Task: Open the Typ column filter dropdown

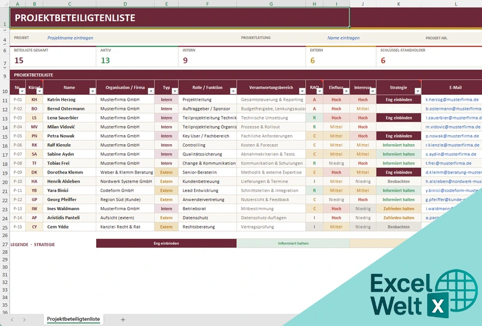Action: [175, 91]
